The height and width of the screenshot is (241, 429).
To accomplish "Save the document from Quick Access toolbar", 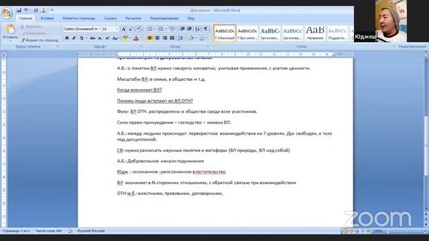I will tap(19, 10).
